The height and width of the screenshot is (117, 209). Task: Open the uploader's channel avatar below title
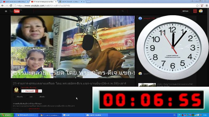click(x=16, y=90)
